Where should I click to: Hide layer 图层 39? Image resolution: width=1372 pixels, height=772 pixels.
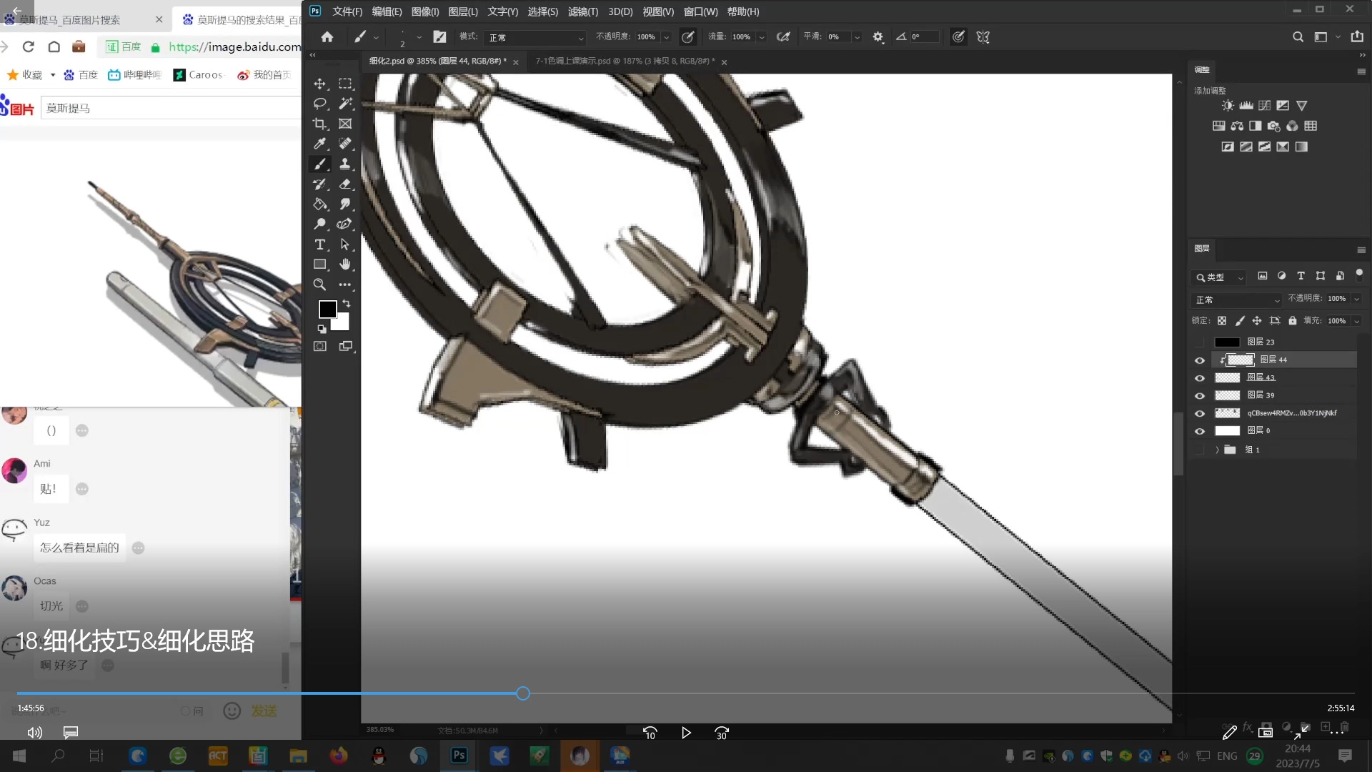click(1200, 396)
